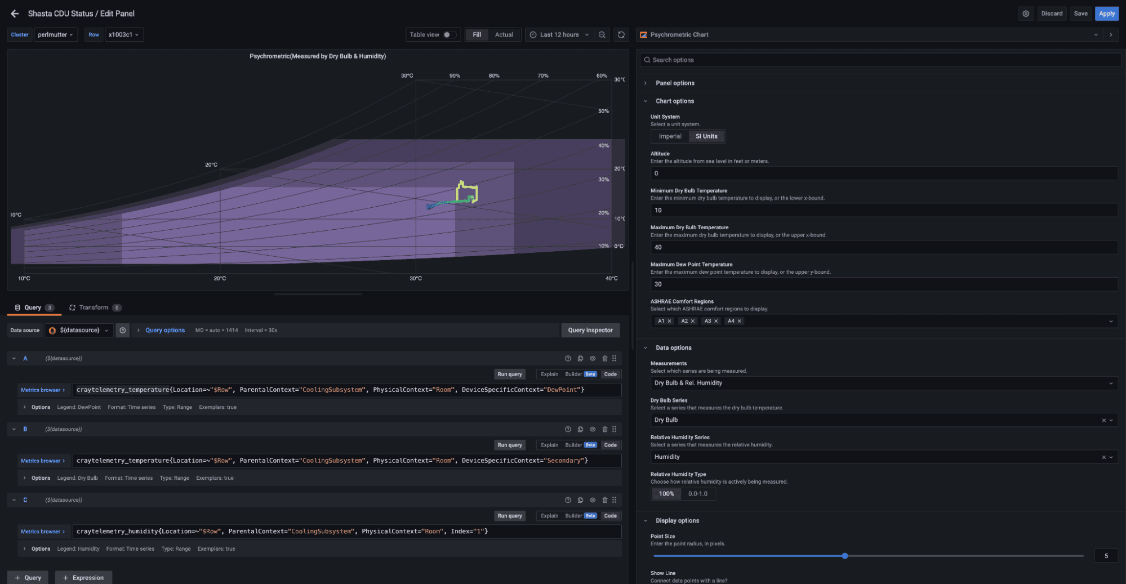The height and width of the screenshot is (584, 1126).
Task: Toggle the Table view switch
Action: click(x=448, y=34)
